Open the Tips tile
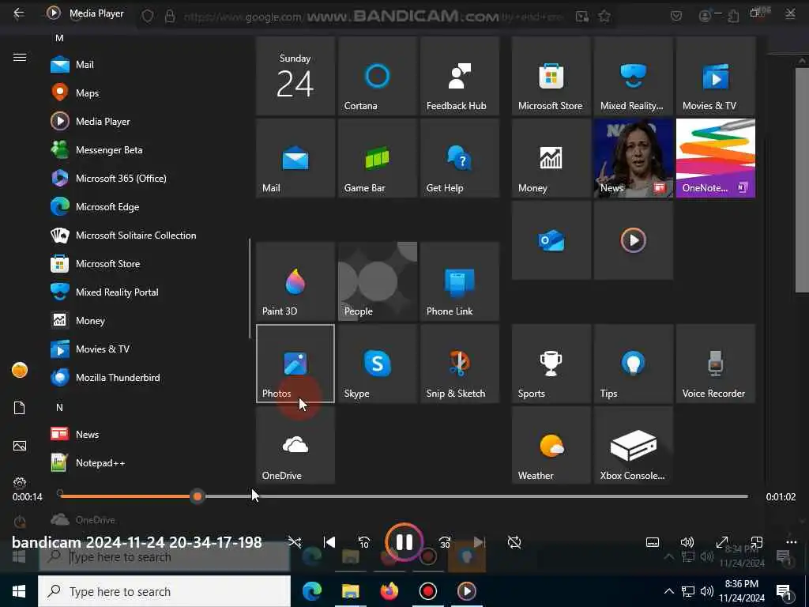Viewport: 809px width, 607px height. tap(633, 364)
